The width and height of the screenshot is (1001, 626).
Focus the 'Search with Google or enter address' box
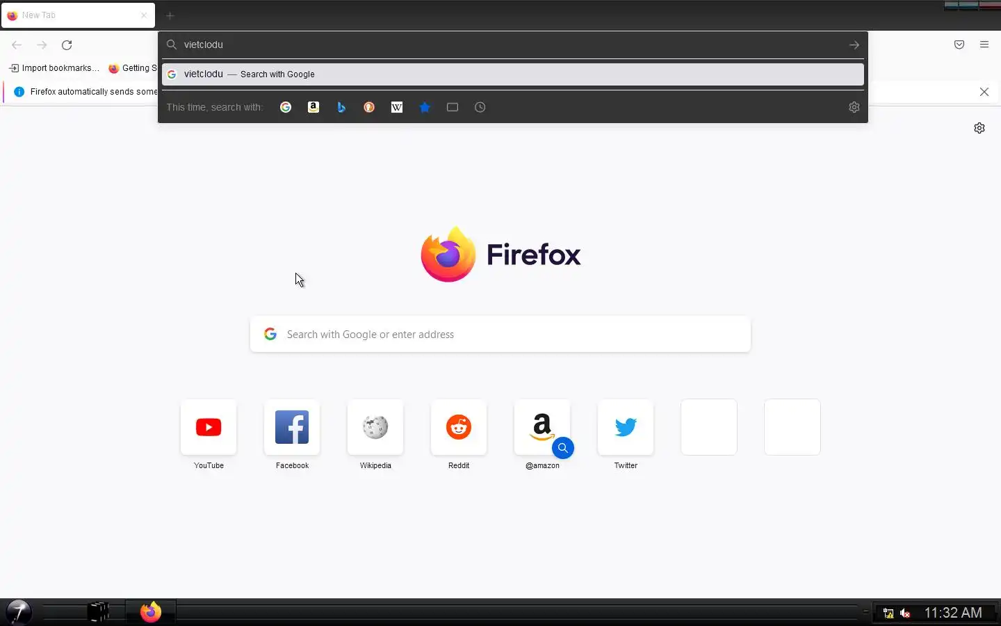pyautogui.click(x=500, y=335)
